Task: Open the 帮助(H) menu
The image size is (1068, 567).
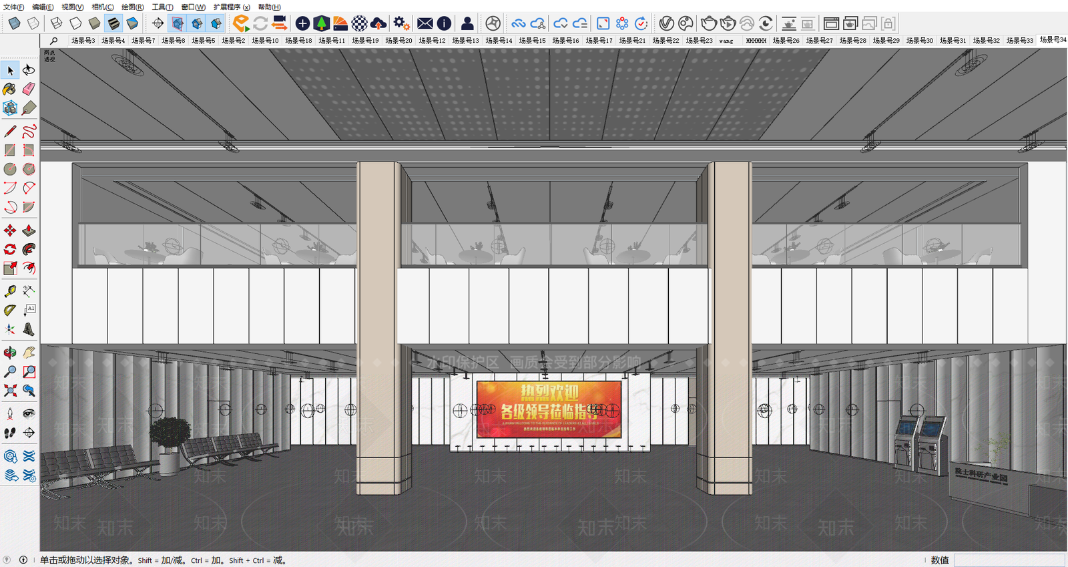Action: click(x=270, y=7)
